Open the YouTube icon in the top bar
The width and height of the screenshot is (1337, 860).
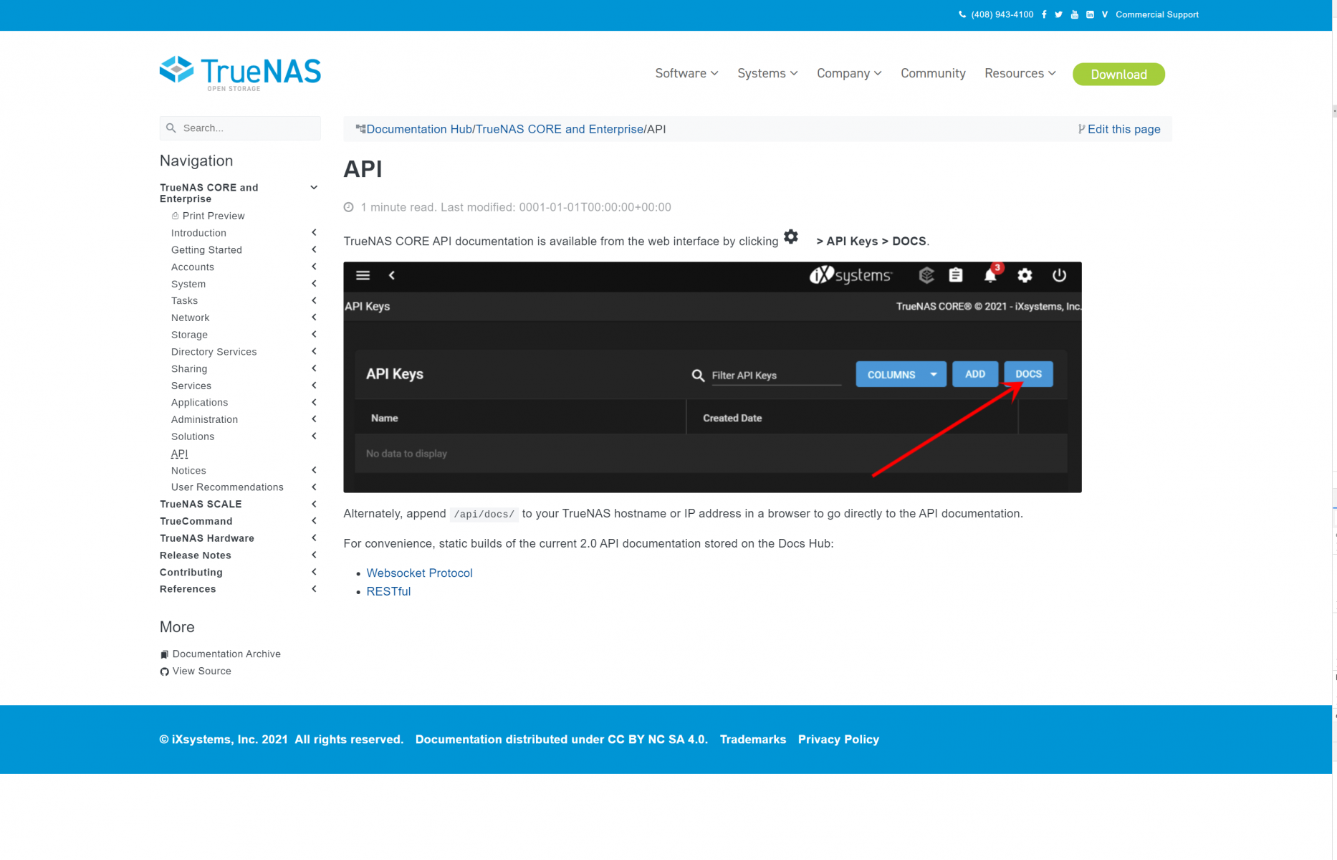tap(1075, 14)
